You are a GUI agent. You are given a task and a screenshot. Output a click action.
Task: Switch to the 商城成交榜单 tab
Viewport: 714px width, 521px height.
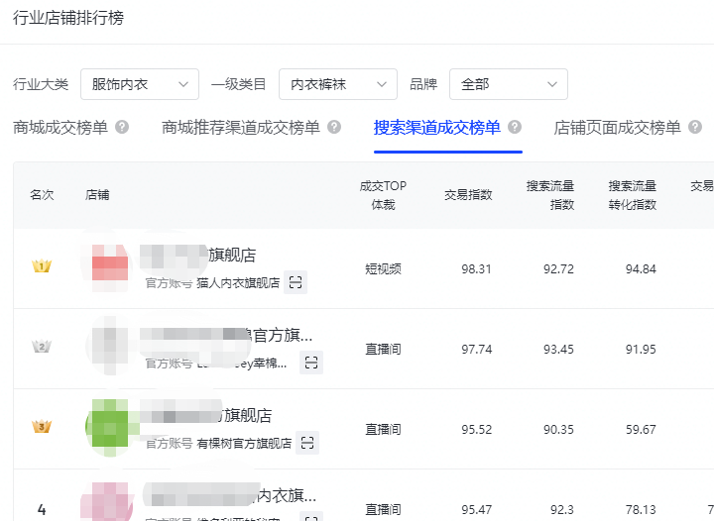[60, 128]
